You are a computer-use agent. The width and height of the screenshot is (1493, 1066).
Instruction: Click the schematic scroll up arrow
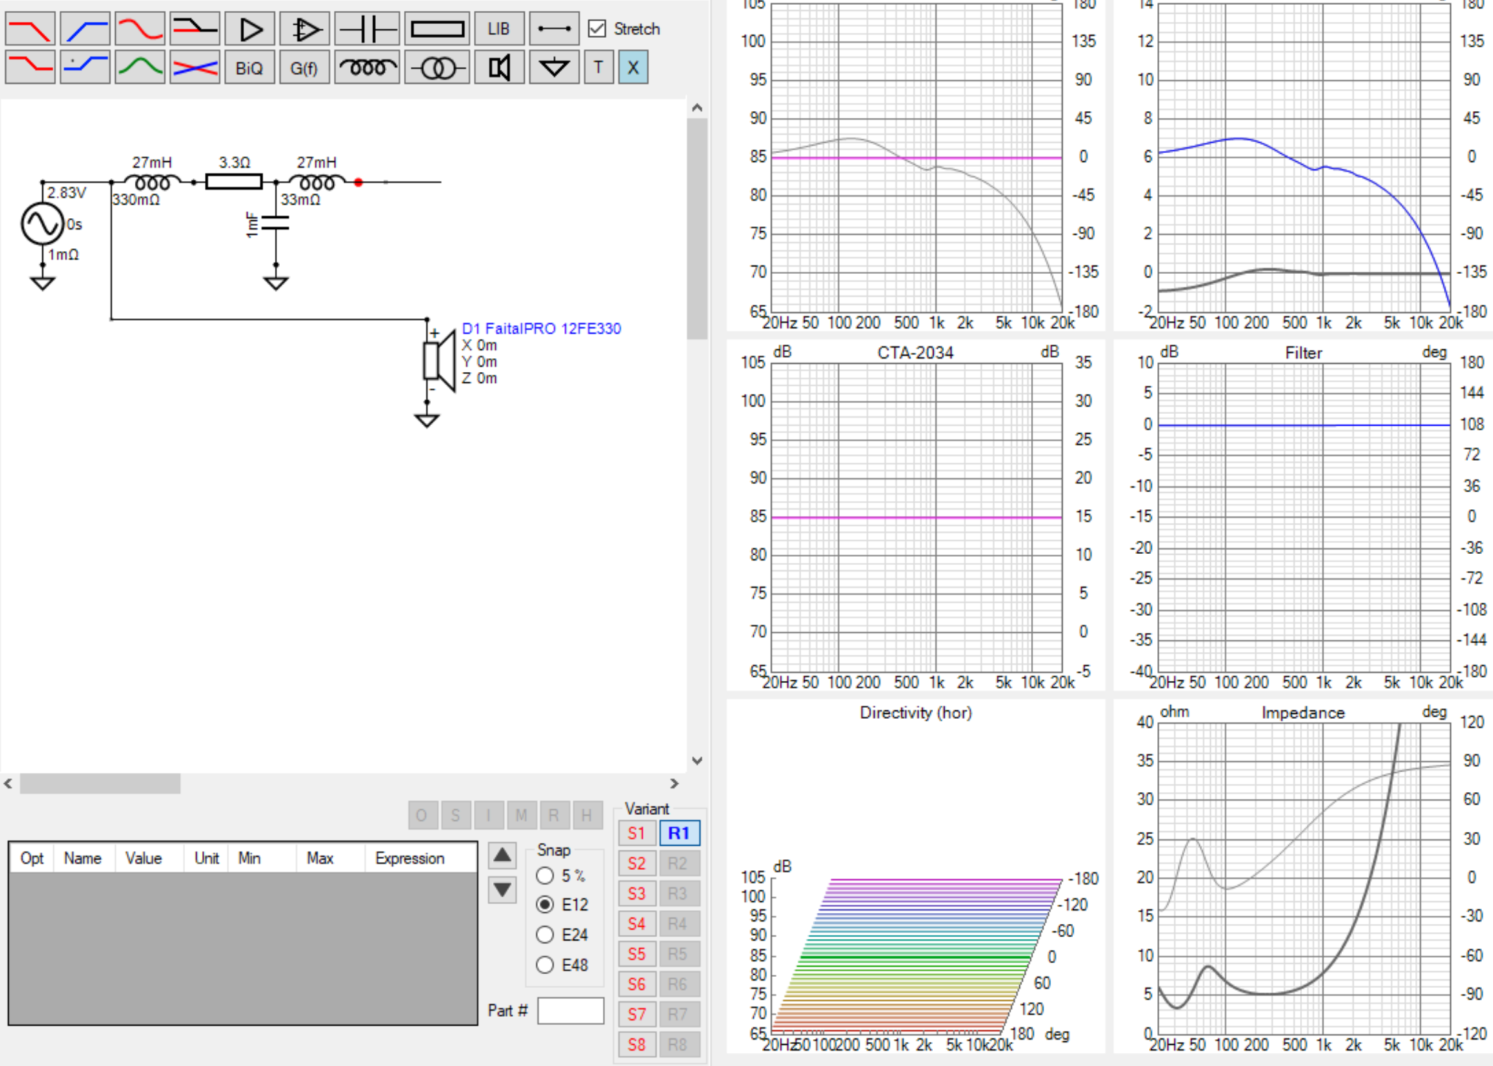697,108
